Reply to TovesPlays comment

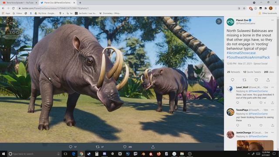click(238, 125)
